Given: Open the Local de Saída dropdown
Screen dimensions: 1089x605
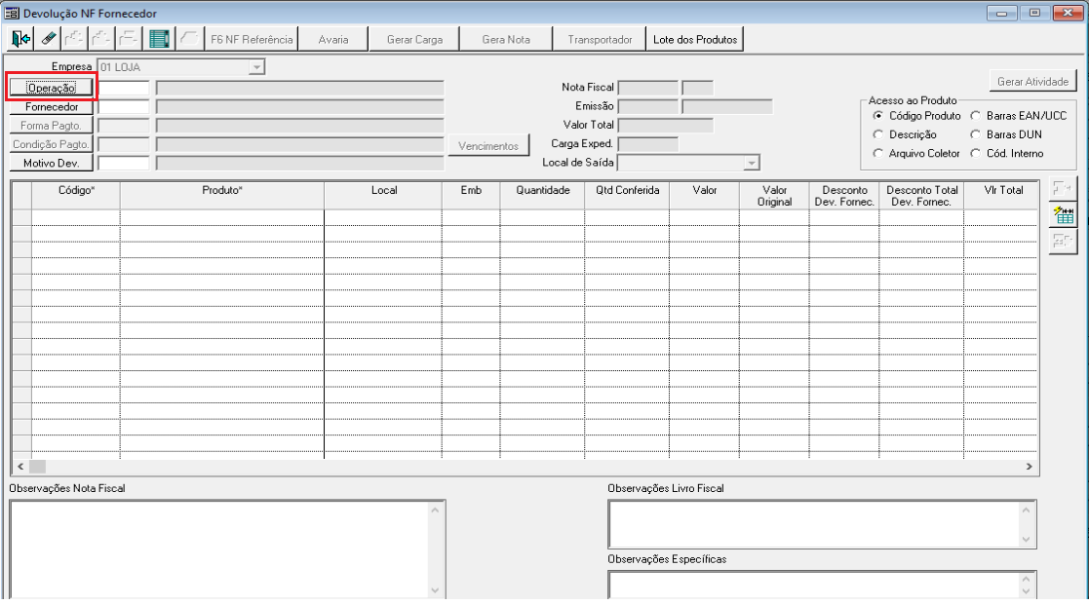Looking at the screenshot, I should pos(752,163).
